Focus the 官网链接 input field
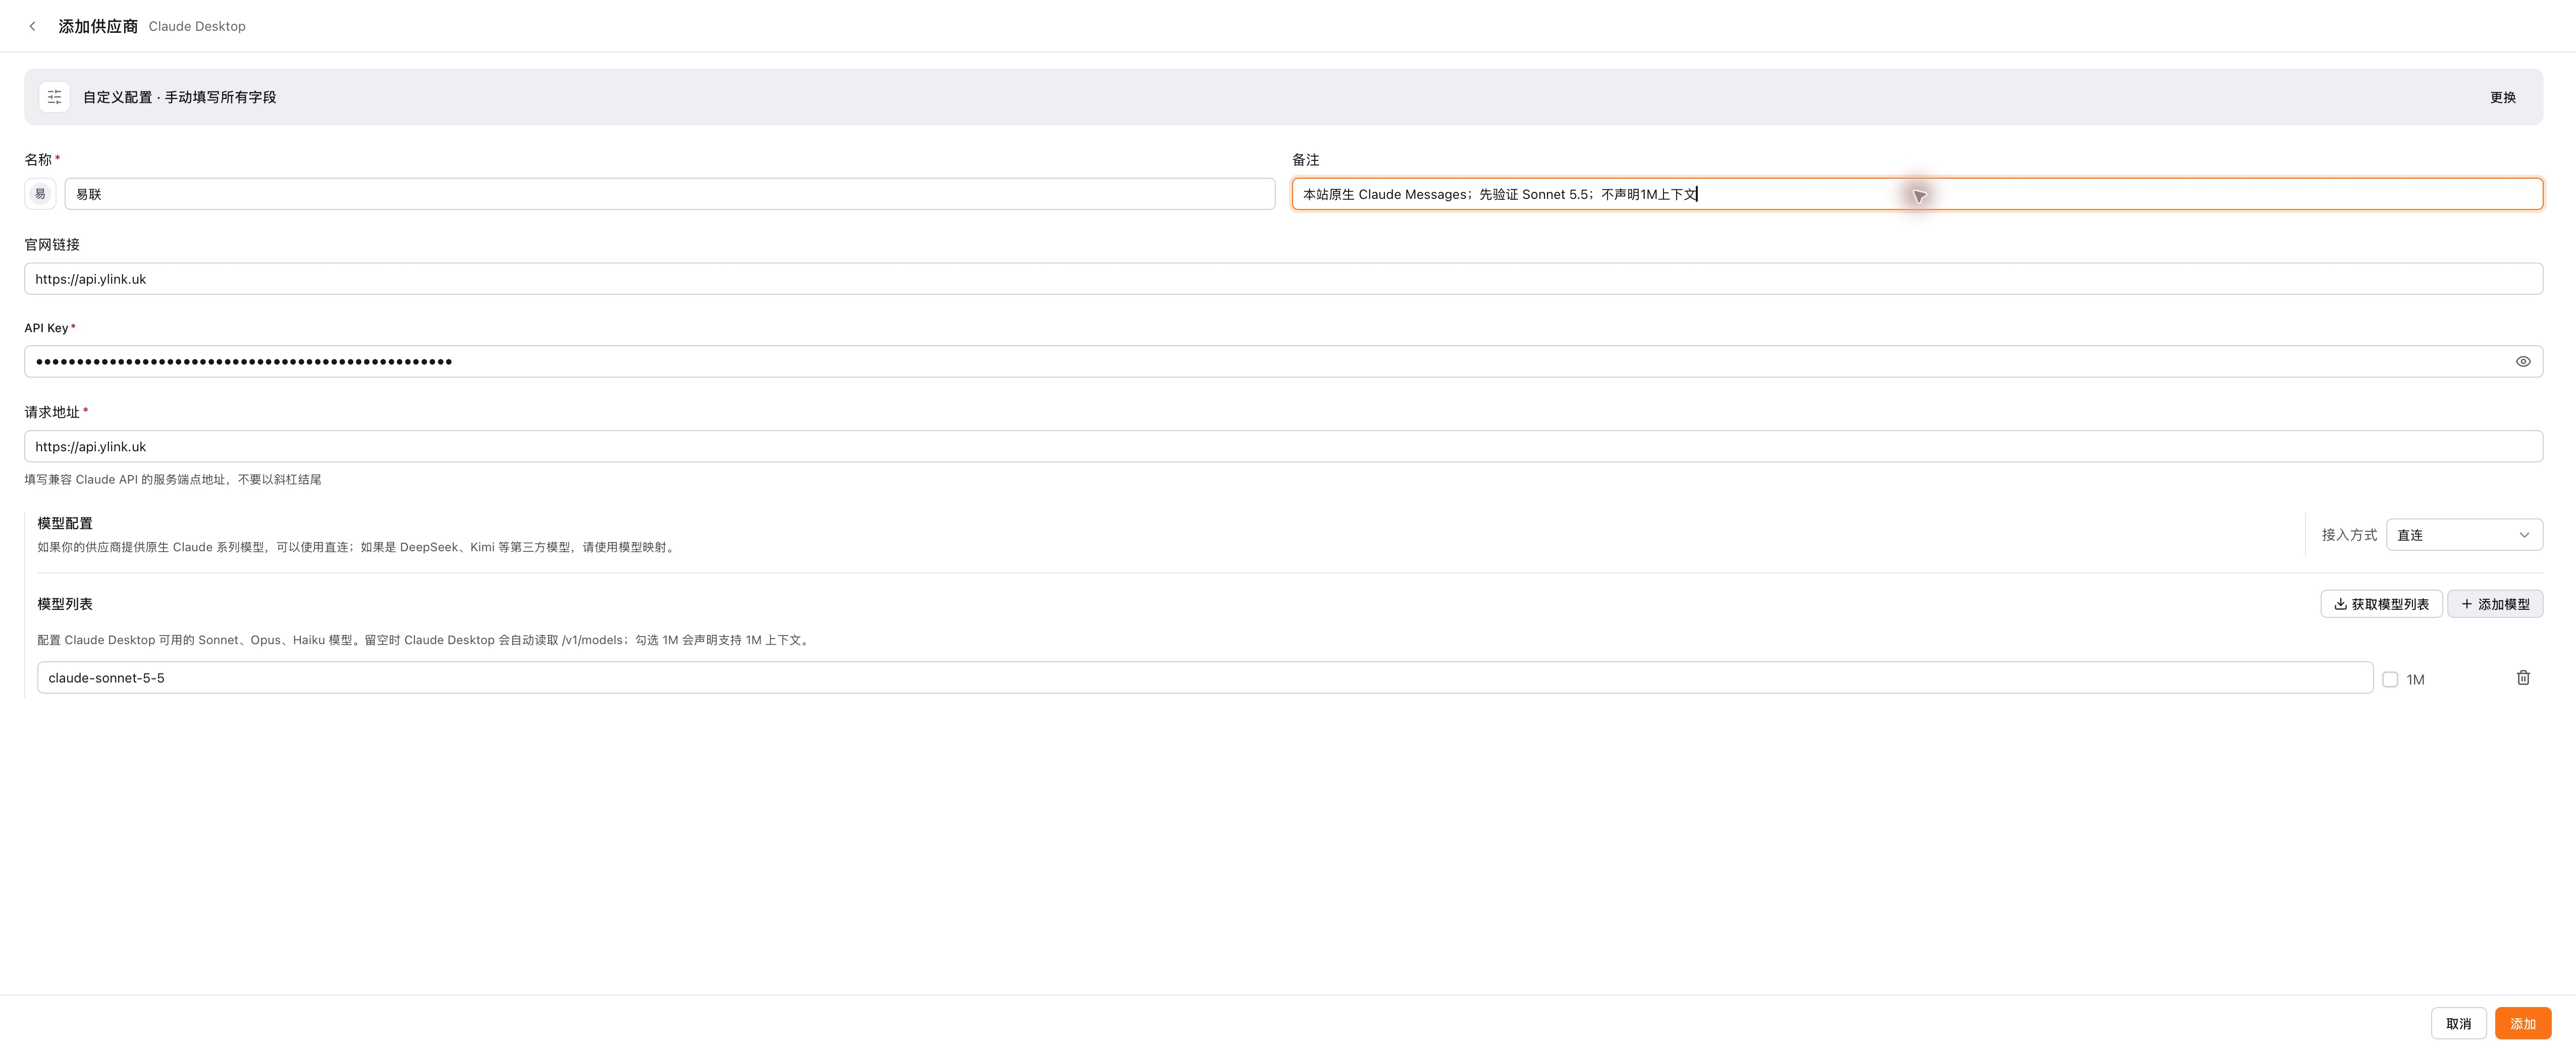 pos(1283,279)
